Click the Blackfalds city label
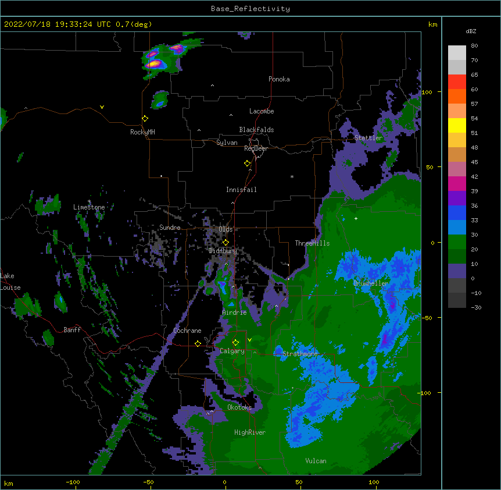 click(x=256, y=130)
